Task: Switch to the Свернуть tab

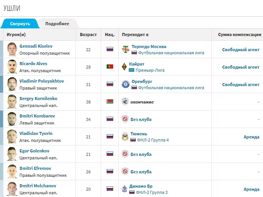Action: tap(20, 24)
